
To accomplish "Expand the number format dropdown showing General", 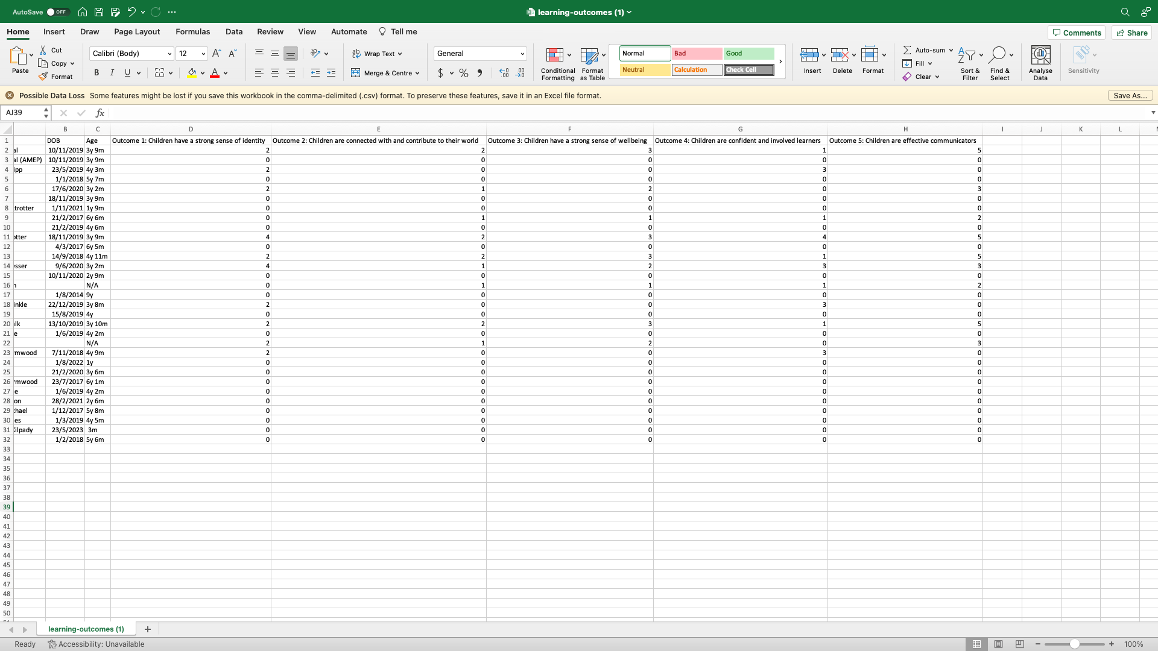I will pyautogui.click(x=521, y=53).
